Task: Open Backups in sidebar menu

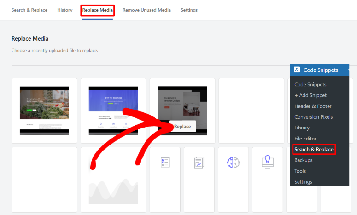Action: click(x=303, y=160)
